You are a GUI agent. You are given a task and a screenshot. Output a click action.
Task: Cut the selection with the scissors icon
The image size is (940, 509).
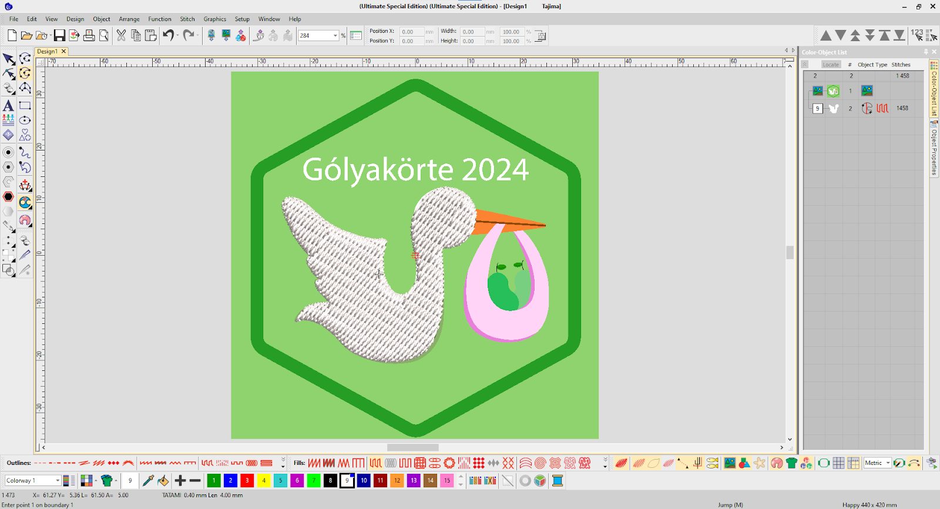pyautogui.click(x=121, y=36)
